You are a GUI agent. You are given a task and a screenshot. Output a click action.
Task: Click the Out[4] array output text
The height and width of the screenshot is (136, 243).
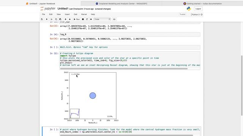[103, 40]
